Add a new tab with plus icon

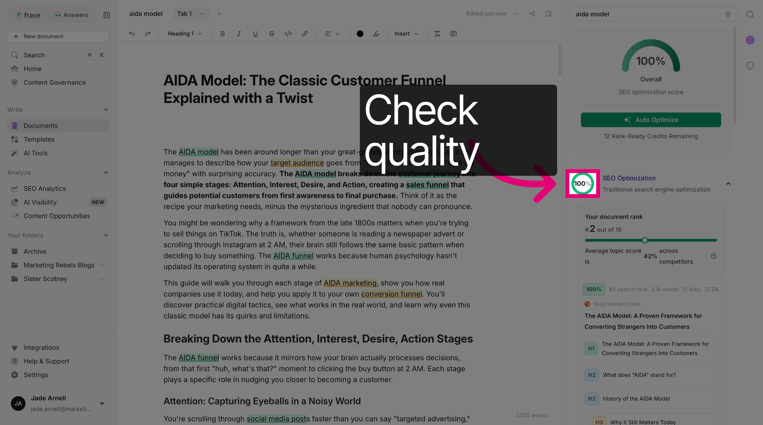(x=219, y=14)
